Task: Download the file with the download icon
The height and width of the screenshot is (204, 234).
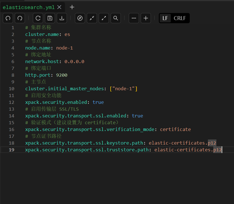Action: 62,18
